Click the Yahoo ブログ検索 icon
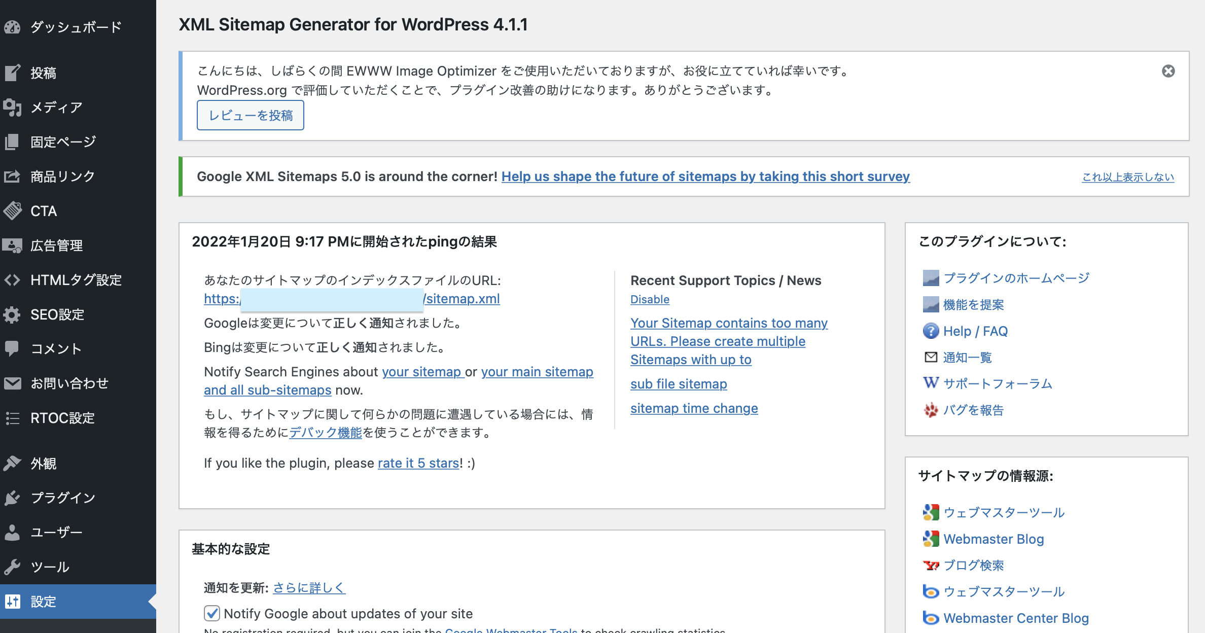This screenshot has width=1205, height=633. coord(931,565)
